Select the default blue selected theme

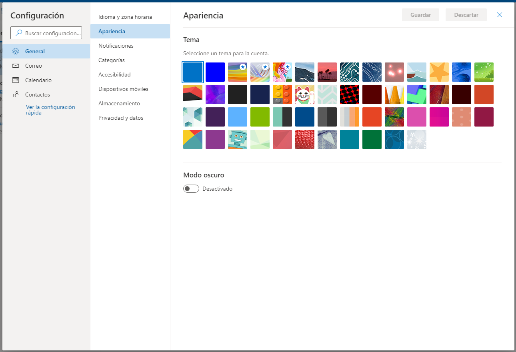(193, 72)
